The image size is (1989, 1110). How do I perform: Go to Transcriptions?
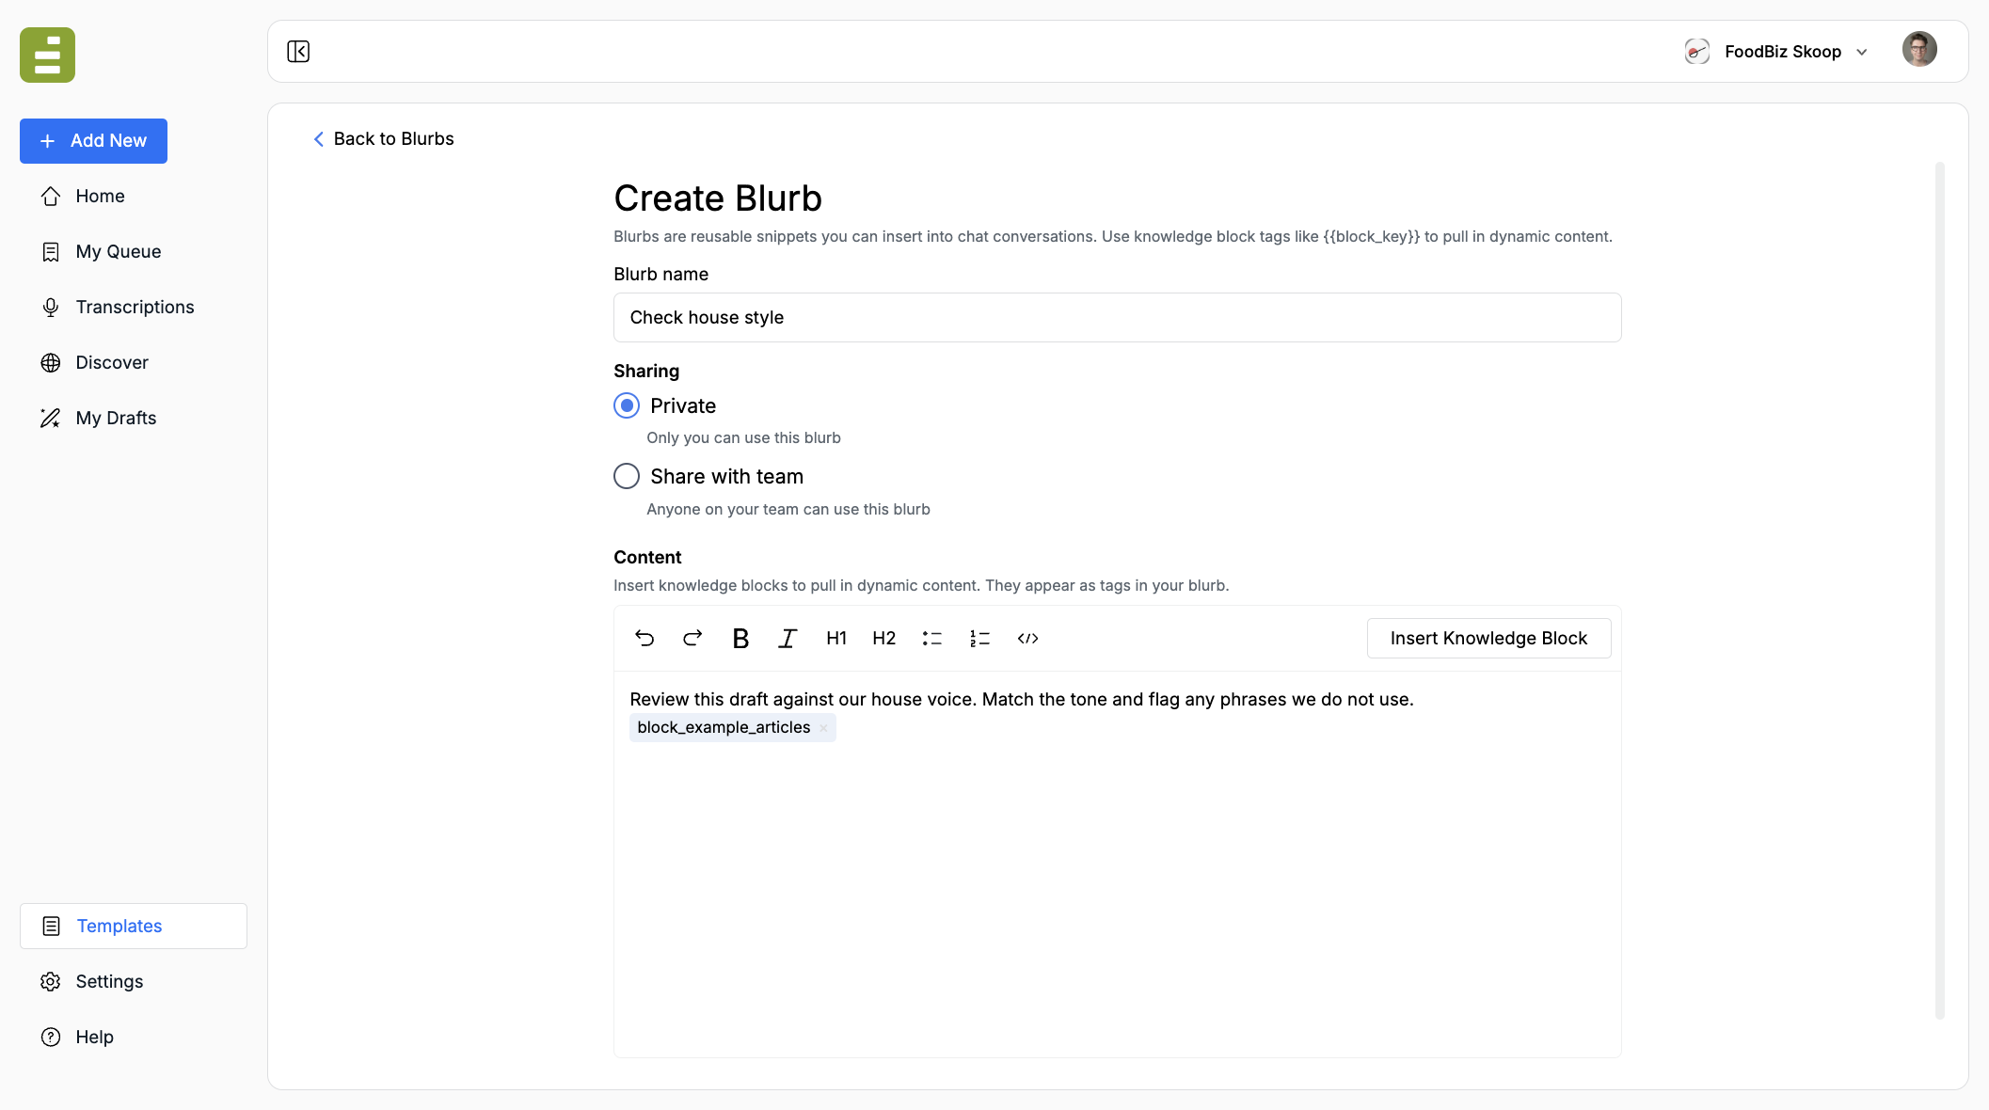[x=133, y=307]
